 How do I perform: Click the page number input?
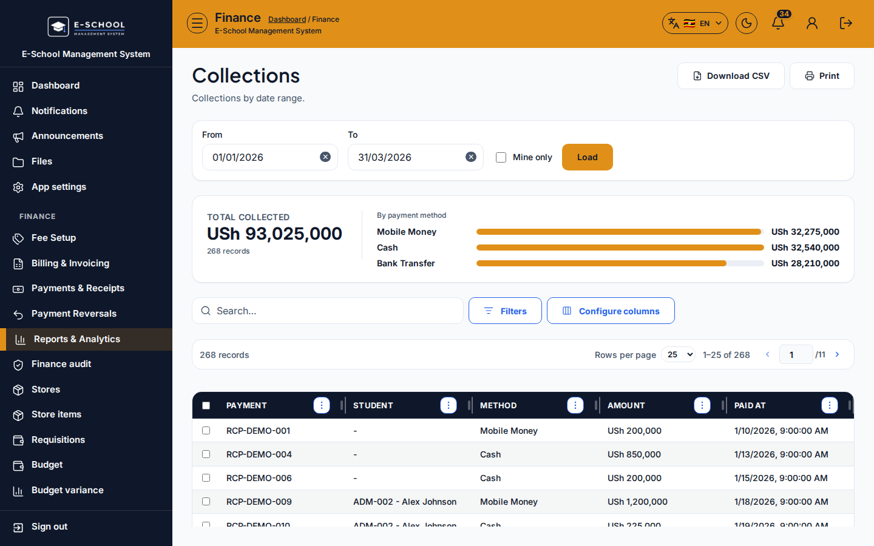796,354
